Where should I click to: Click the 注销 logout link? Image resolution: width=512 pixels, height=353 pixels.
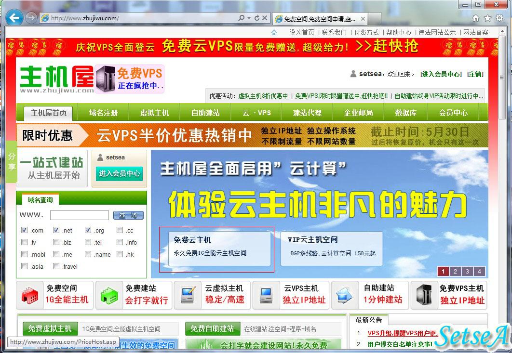pos(475,74)
